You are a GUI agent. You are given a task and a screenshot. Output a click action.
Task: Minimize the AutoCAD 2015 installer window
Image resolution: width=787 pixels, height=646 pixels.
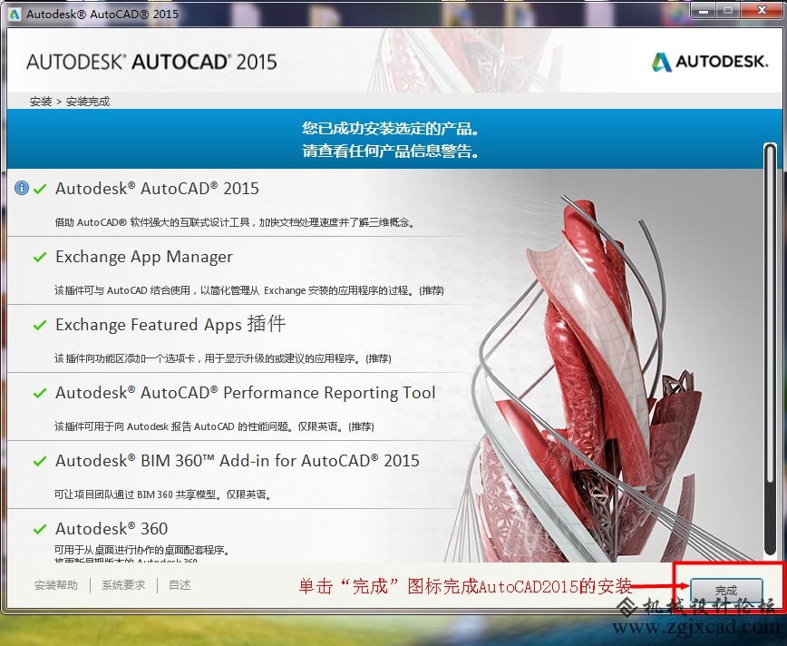click(704, 11)
